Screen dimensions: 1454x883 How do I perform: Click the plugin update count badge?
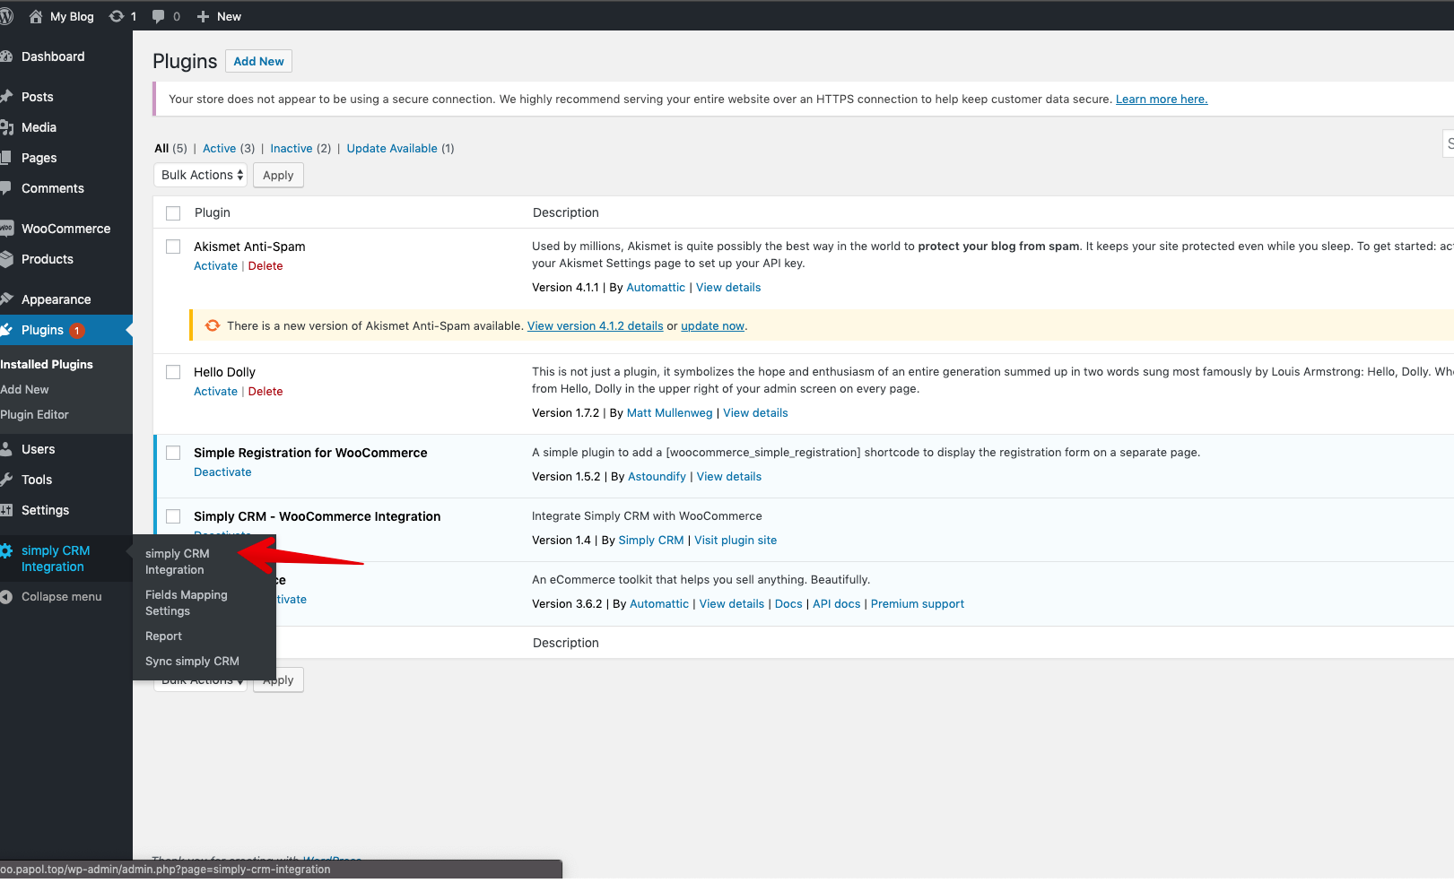tap(77, 331)
